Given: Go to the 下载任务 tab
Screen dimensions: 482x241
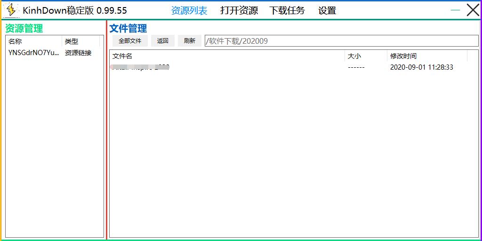Looking at the screenshot, I should [287, 10].
